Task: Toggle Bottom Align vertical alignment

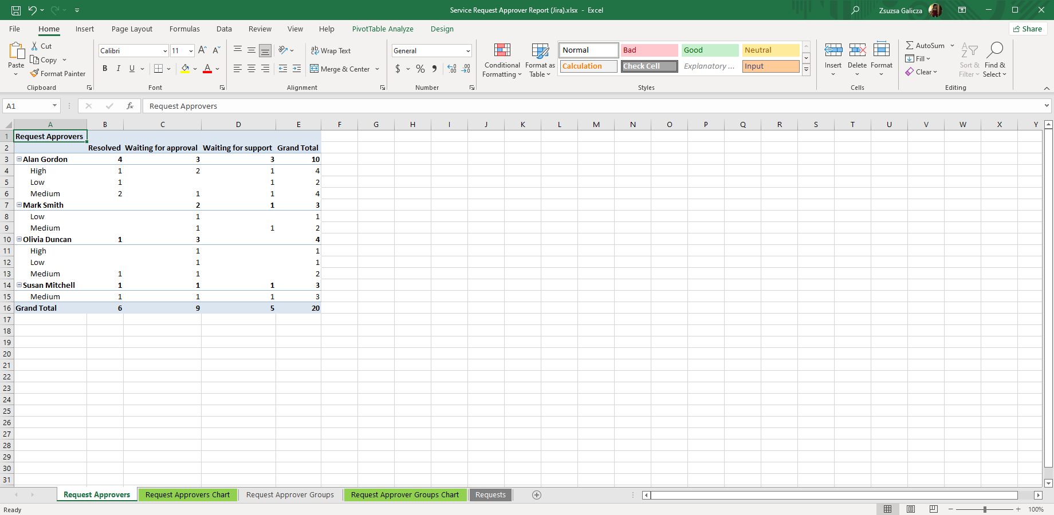Action: coord(265,50)
